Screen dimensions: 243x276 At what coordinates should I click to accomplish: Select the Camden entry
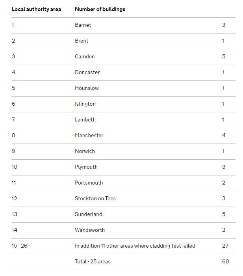[x=85, y=56]
